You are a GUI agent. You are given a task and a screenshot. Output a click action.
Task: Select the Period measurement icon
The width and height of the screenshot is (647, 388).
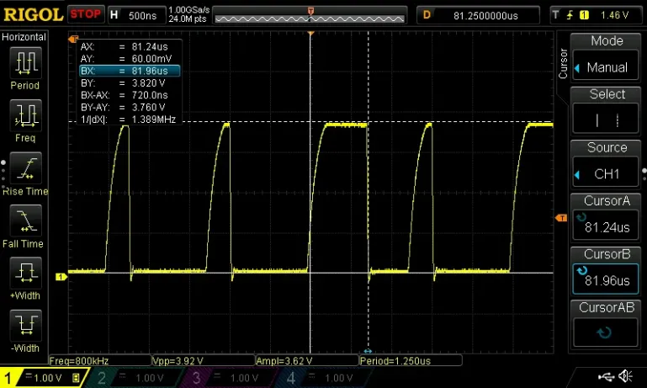[x=25, y=63]
